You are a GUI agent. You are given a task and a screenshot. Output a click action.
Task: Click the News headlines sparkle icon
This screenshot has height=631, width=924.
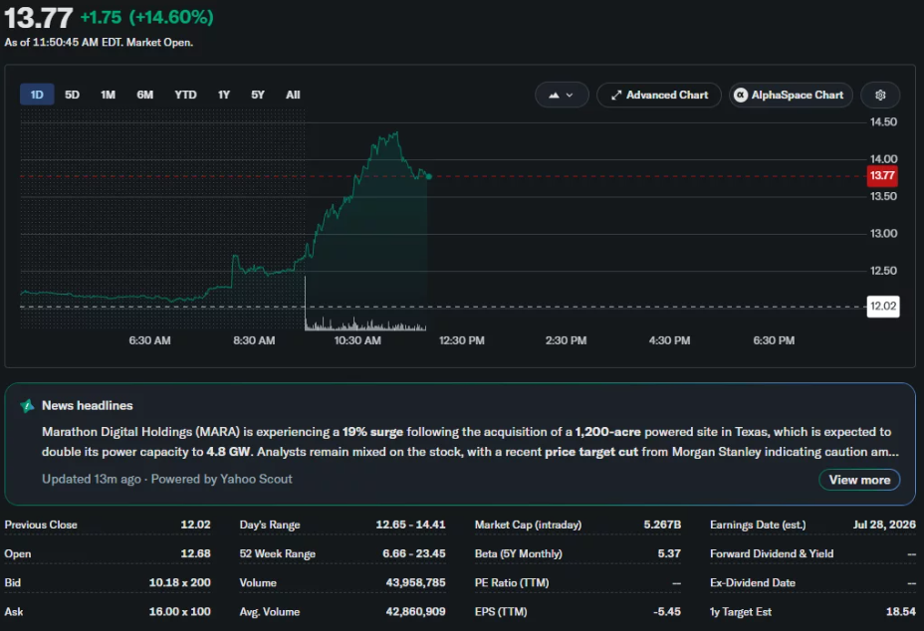(x=27, y=405)
